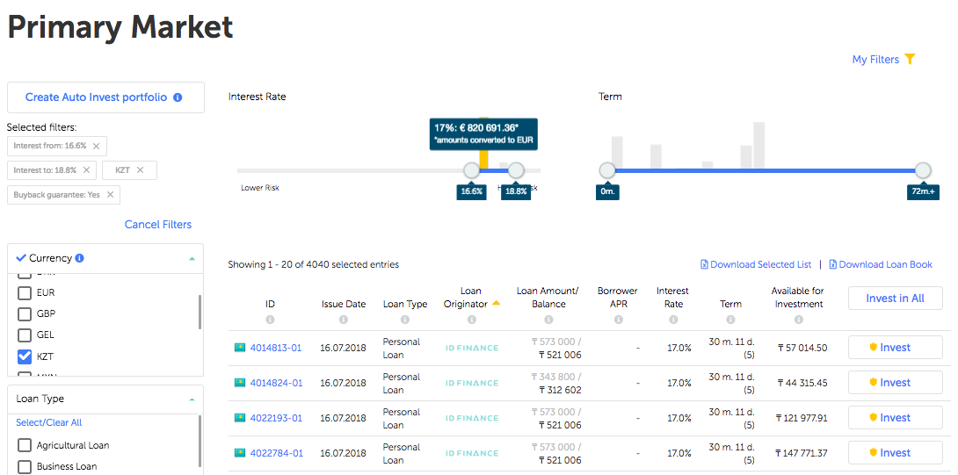The image size is (958, 475).
Task: Click ID Finance logo in loan 4022784-01 row
Action: click(472, 453)
